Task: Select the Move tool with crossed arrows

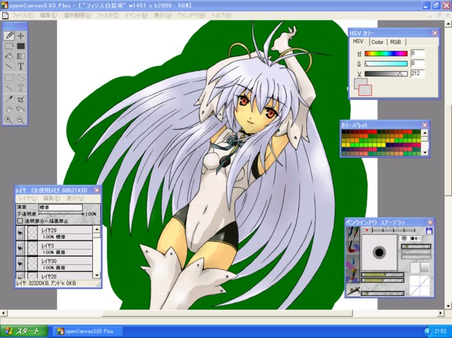Action: pyautogui.click(x=21, y=36)
